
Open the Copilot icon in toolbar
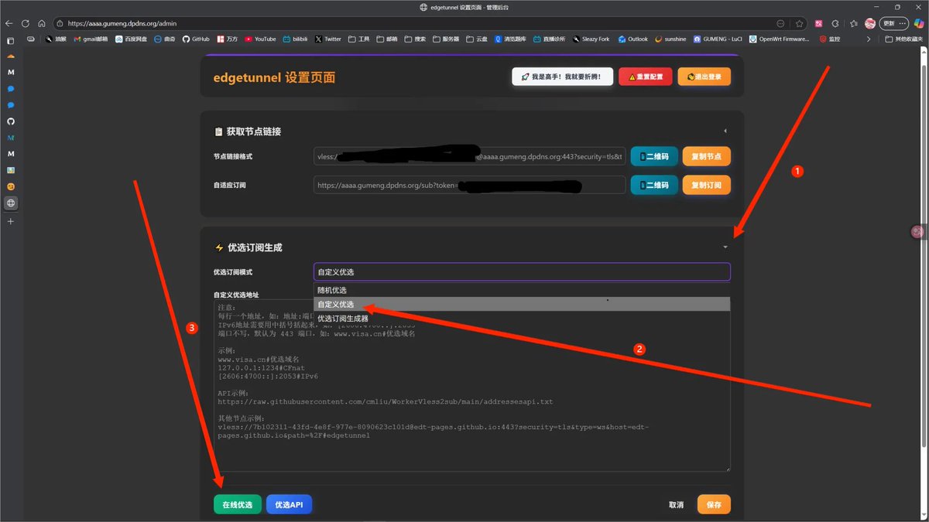pos(918,23)
